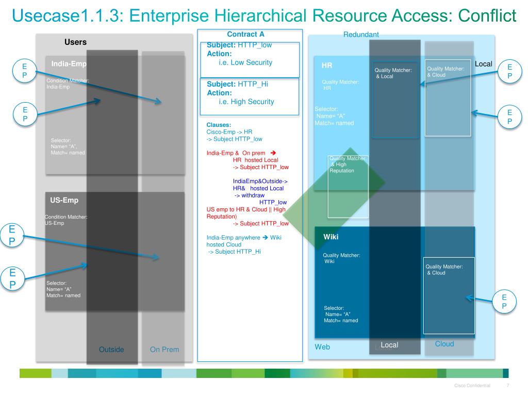Click 'Condition Matcher: US-Emp' text
The image size is (528, 396).
pos(66,220)
